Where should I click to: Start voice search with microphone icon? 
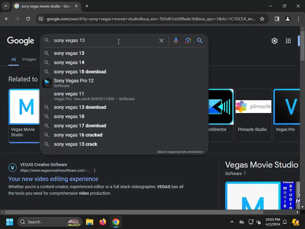point(176,41)
